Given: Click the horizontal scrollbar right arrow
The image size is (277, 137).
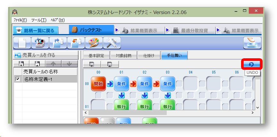Looking at the screenshot, I should [x=253, y=113].
